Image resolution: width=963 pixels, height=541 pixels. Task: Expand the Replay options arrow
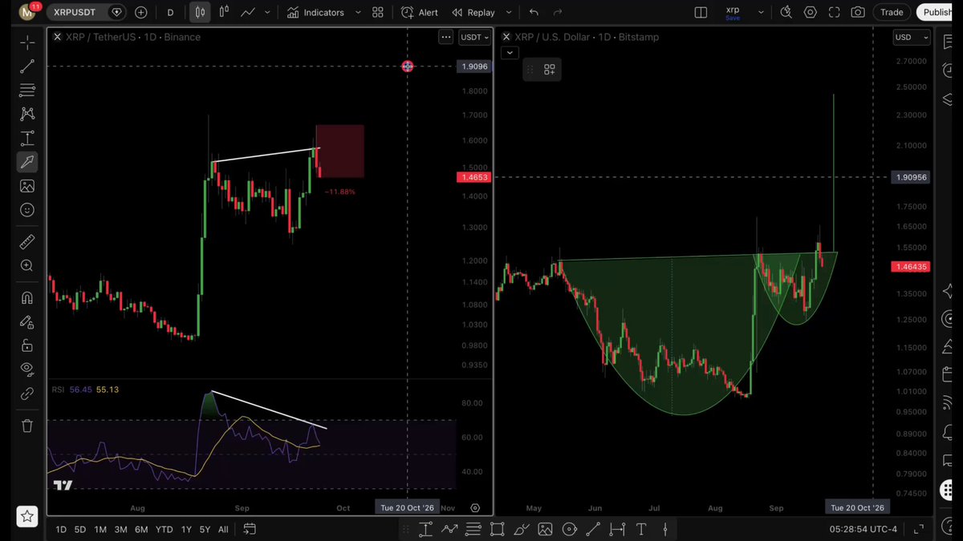tap(509, 12)
